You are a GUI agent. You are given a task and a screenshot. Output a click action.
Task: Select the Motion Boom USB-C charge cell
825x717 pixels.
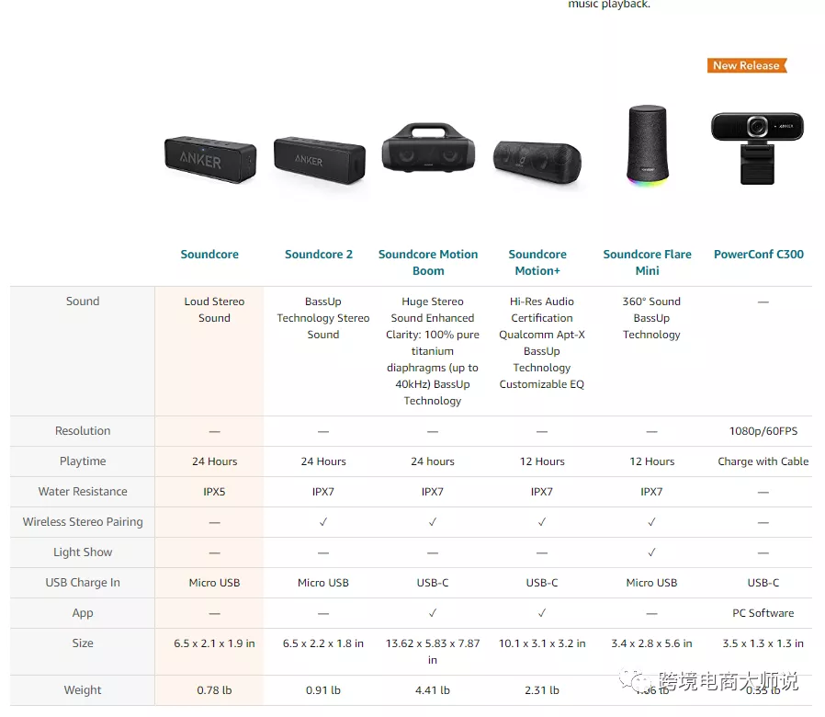[x=433, y=583]
